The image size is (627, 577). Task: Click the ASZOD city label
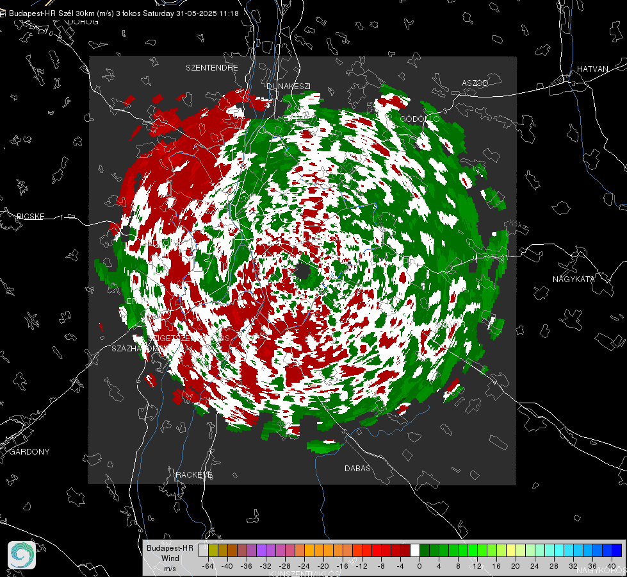tap(475, 83)
